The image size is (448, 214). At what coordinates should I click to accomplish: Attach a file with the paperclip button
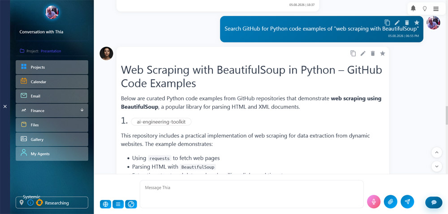coord(391,202)
